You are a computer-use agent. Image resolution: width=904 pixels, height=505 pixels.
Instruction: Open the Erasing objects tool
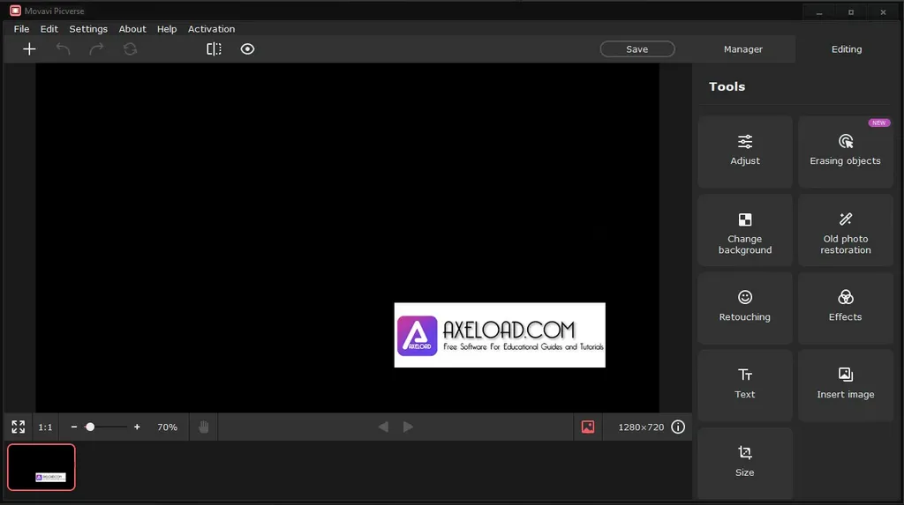[845, 152]
